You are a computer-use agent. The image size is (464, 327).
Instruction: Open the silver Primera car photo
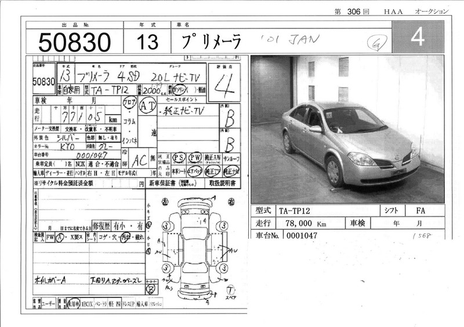[x=347, y=129]
